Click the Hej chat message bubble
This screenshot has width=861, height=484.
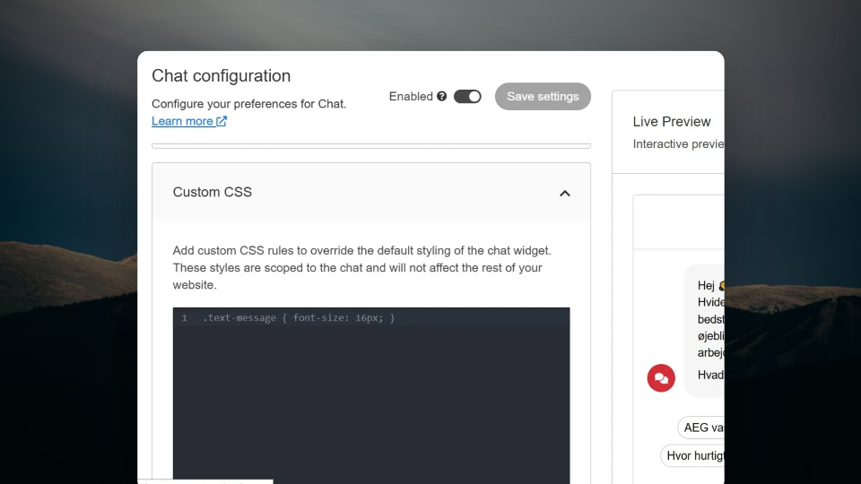705,330
